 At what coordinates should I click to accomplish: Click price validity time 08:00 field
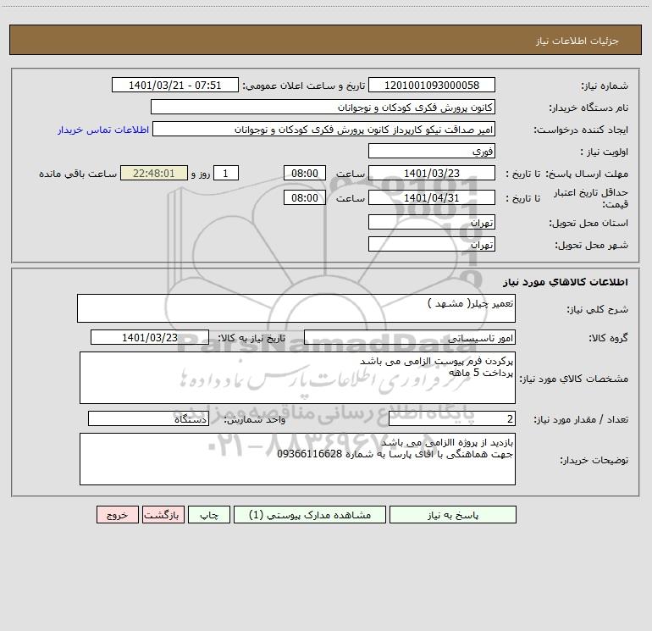(x=304, y=198)
